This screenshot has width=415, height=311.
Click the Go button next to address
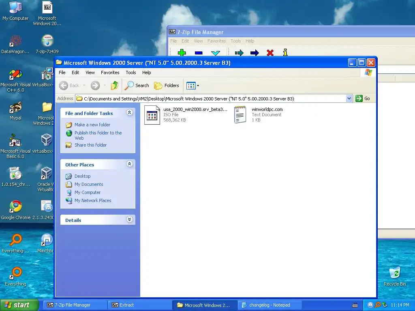363,98
